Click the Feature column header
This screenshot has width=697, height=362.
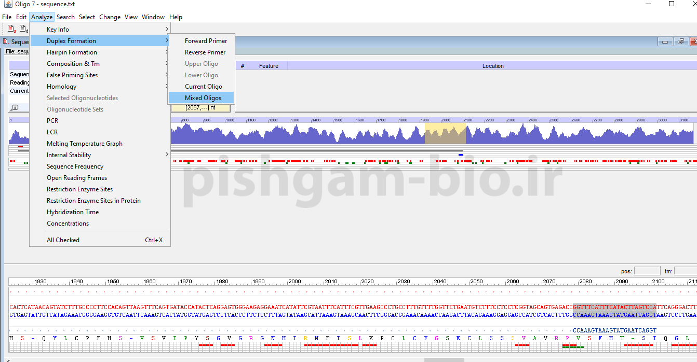tap(269, 66)
